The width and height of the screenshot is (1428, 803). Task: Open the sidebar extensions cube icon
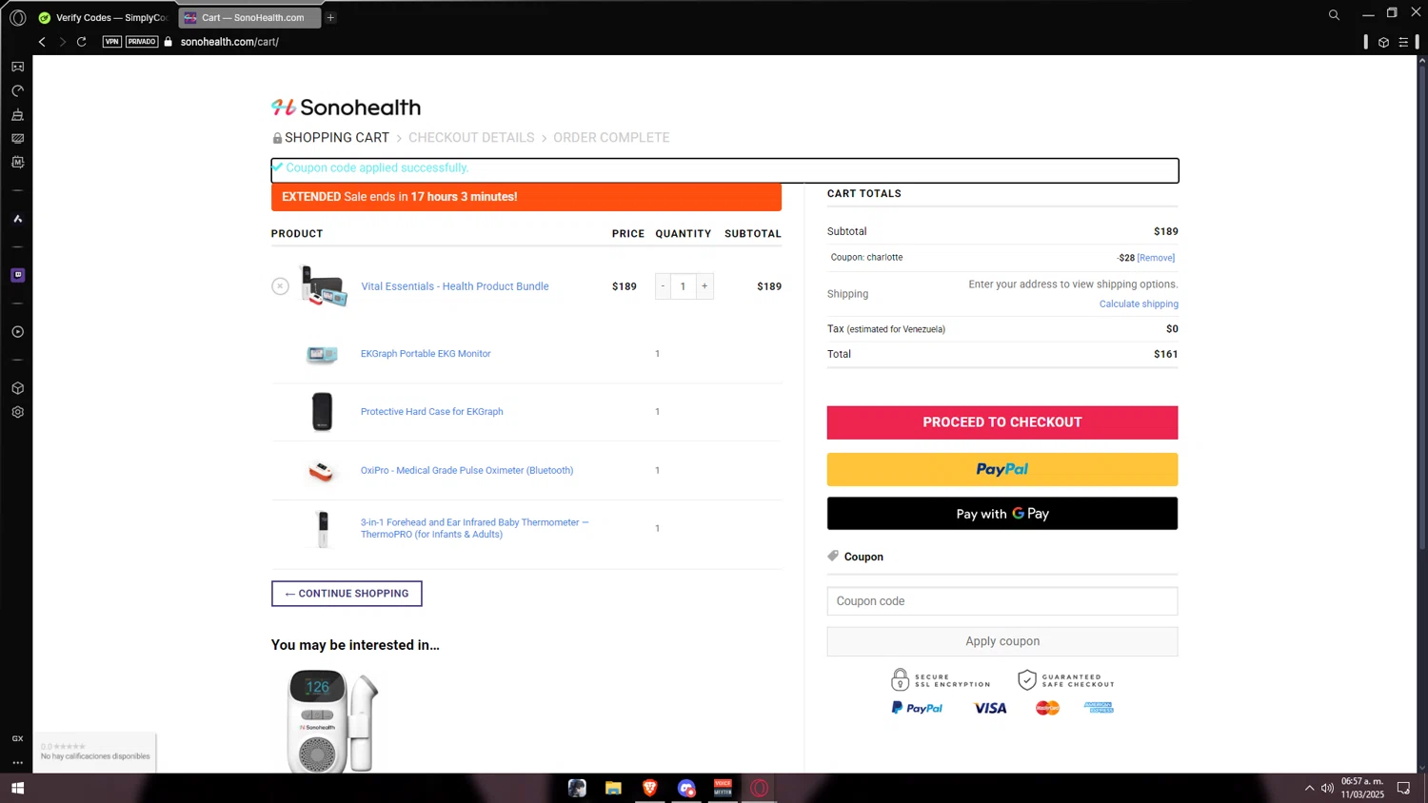click(x=17, y=388)
